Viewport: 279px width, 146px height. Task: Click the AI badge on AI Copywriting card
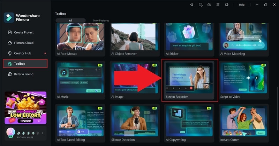pos(209,108)
